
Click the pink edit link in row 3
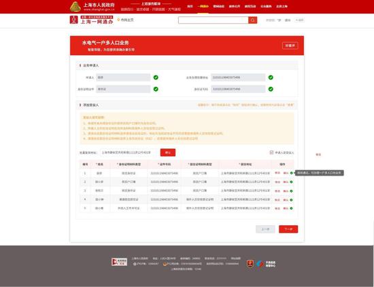(277, 191)
